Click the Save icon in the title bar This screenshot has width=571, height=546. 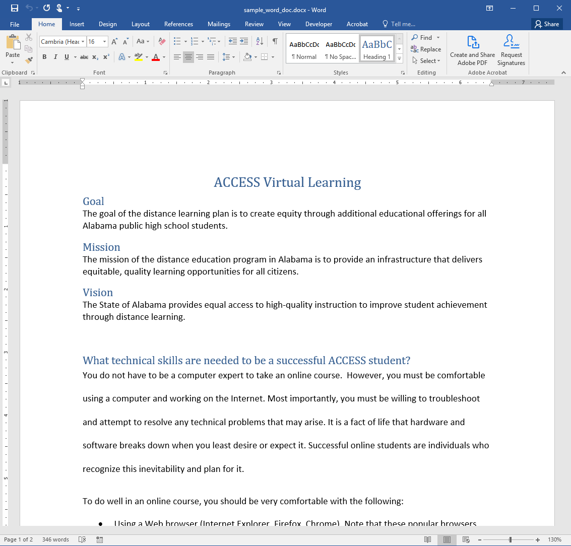pos(15,9)
